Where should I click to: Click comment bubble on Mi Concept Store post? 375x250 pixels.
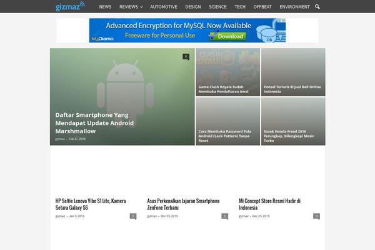coord(317,216)
